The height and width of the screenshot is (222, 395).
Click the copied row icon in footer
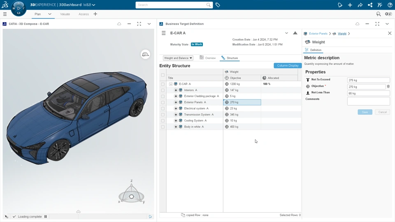coord(183,215)
